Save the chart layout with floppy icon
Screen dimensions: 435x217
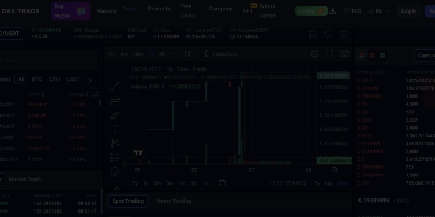[313, 34]
